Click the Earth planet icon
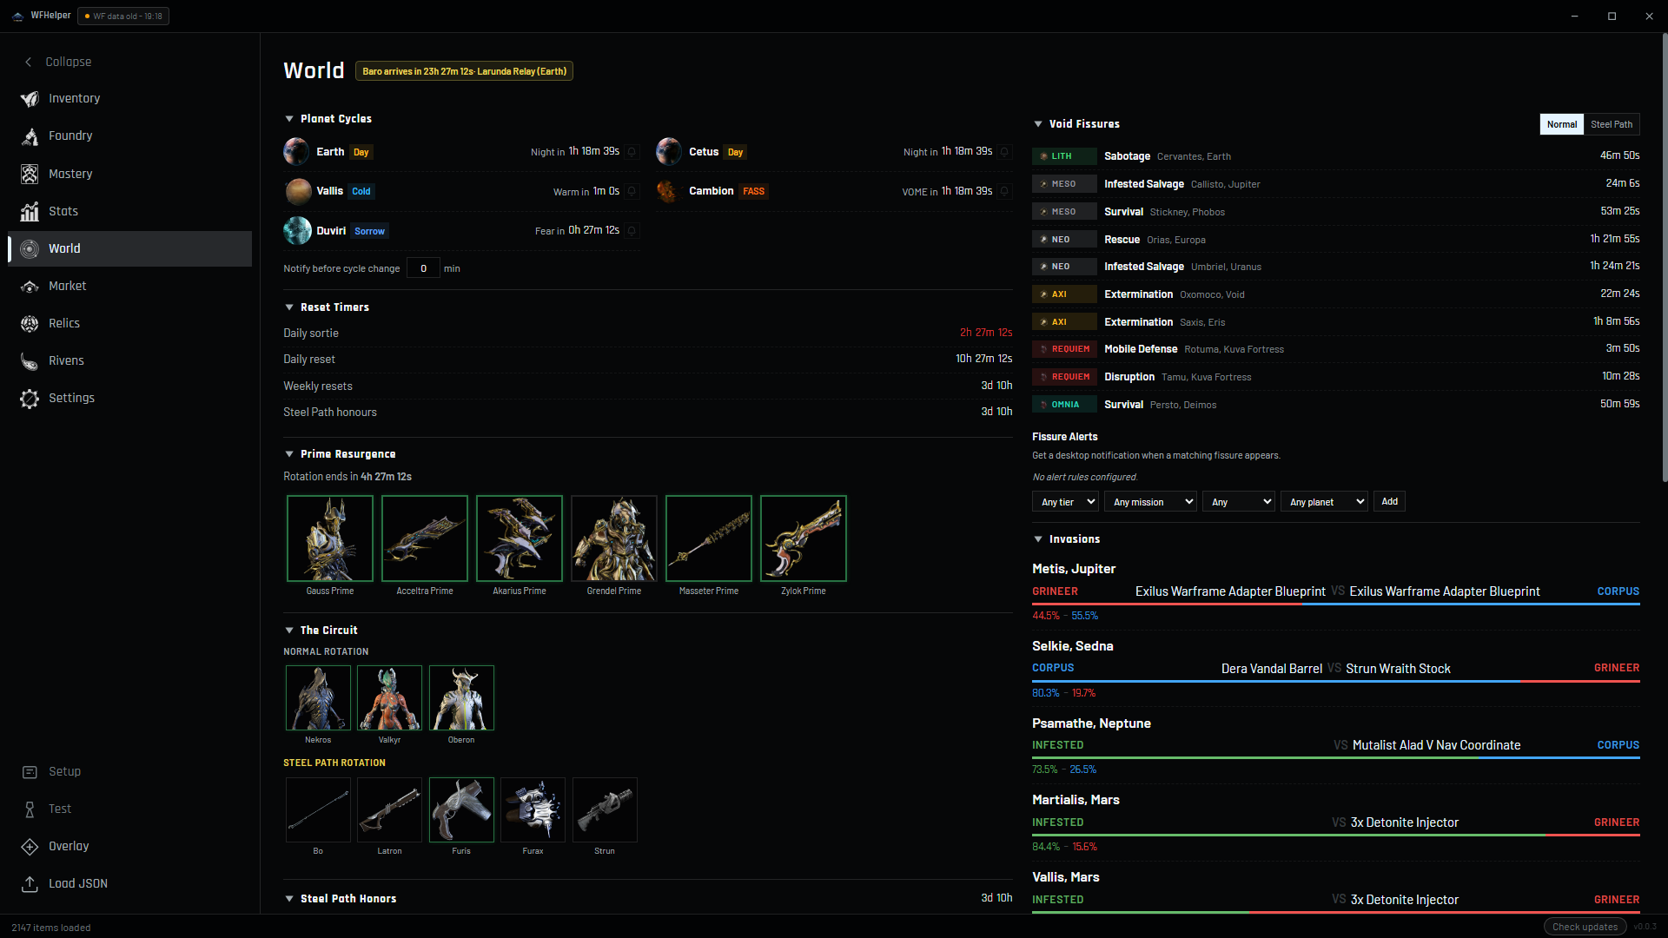1668x938 pixels. pos(296,152)
